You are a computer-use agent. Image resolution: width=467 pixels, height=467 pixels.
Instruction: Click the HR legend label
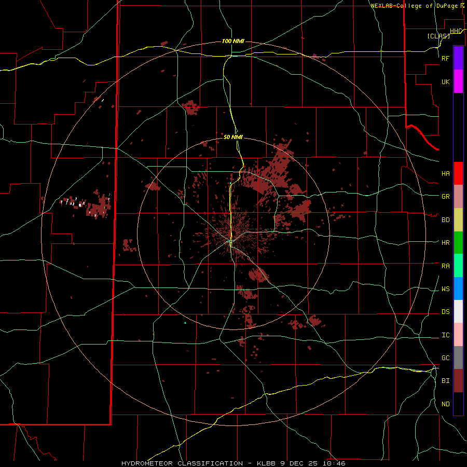pyautogui.click(x=445, y=243)
